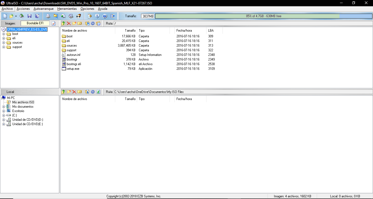Image resolution: width=373 pixels, height=199 pixels.
Task: Click the blue gear icon in Local toolbar
Action: tap(93, 92)
